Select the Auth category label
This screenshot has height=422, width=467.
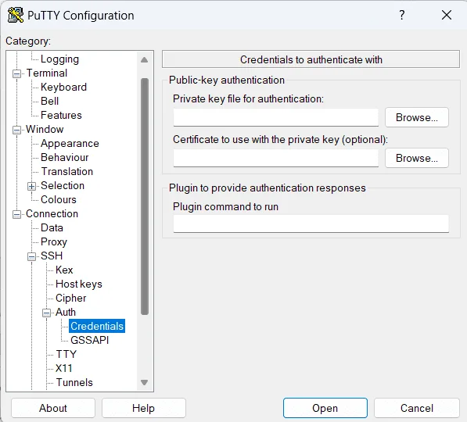[66, 312]
